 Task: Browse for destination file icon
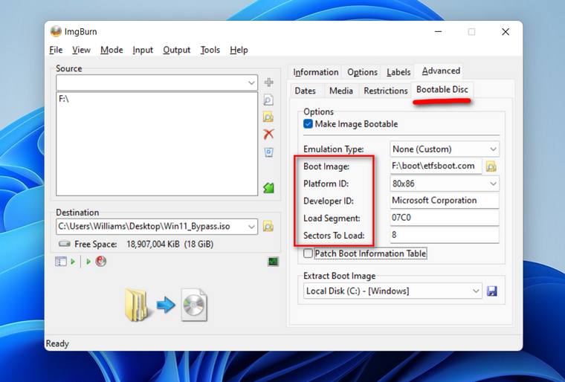(x=268, y=227)
